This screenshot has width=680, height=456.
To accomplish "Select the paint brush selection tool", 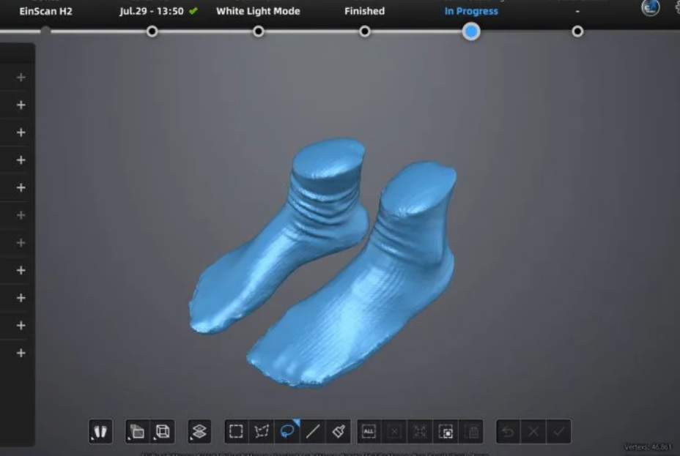I will coord(339,431).
